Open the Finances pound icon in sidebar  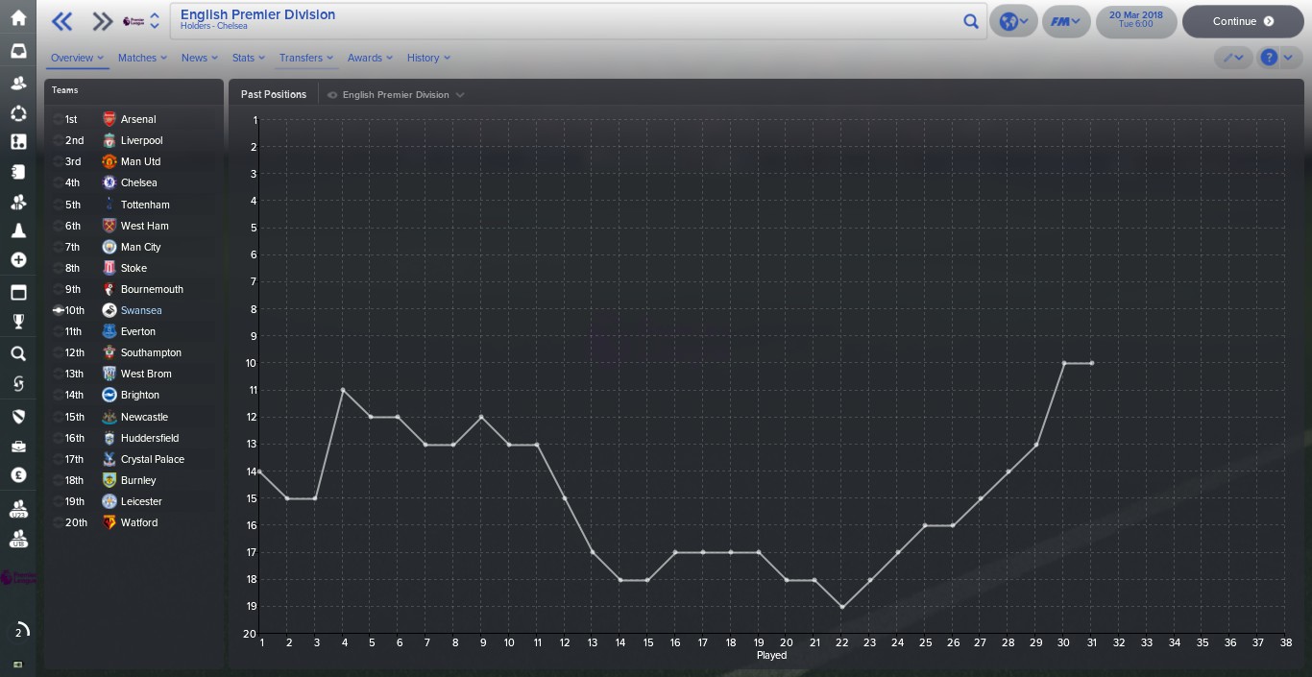[x=18, y=475]
